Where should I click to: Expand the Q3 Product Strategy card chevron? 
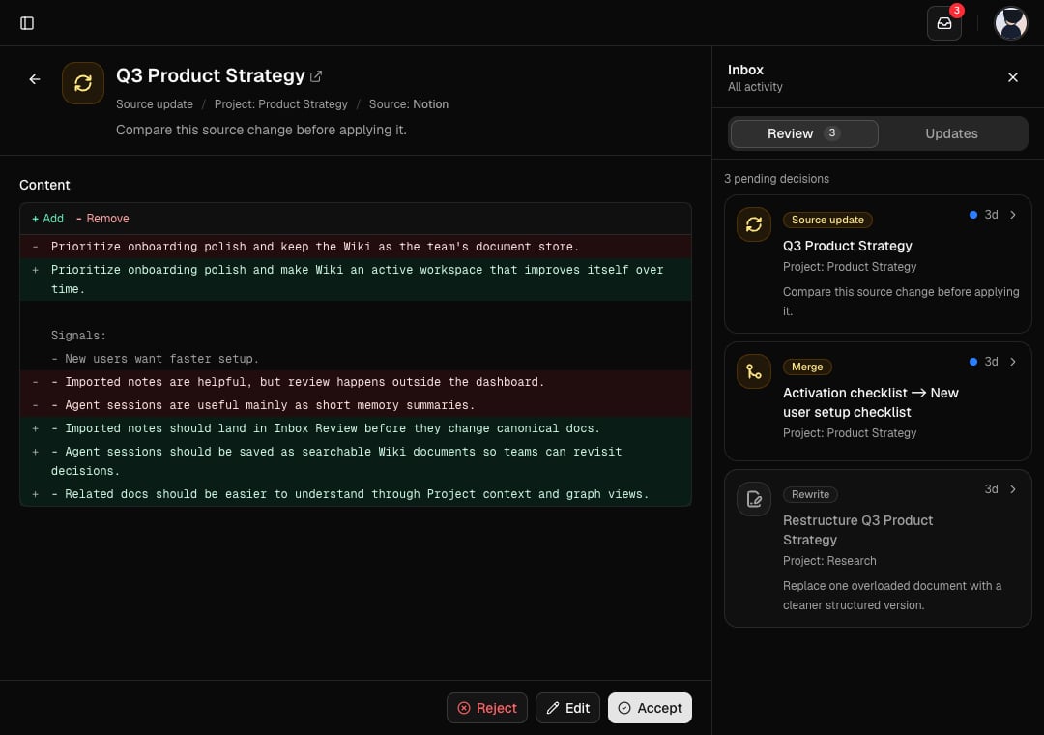click(x=1013, y=215)
